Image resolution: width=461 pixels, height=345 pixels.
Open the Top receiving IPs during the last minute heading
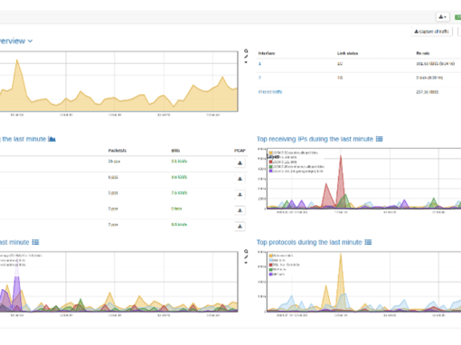coord(315,139)
